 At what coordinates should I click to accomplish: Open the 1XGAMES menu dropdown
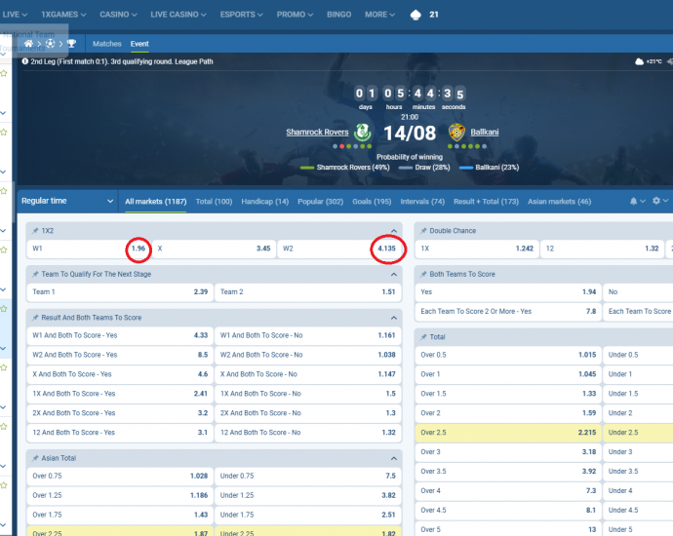[x=63, y=15]
